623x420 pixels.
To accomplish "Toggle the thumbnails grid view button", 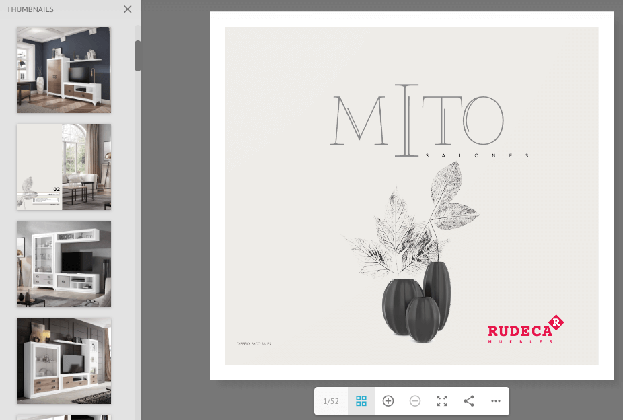I will pyautogui.click(x=361, y=401).
